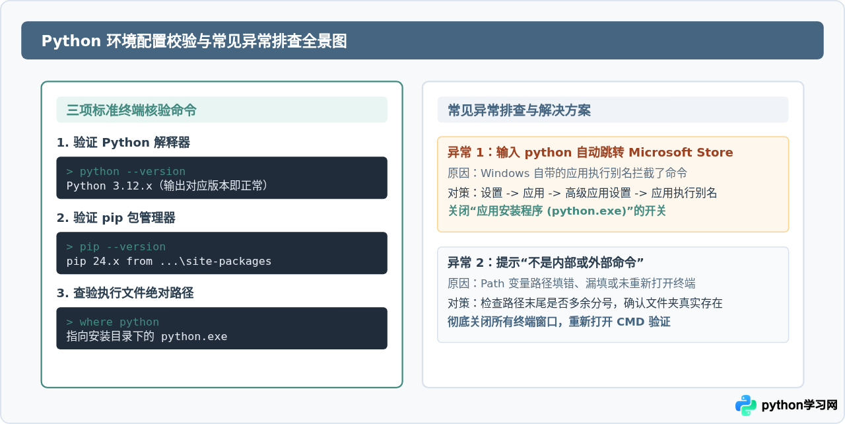This screenshot has width=845, height=424.
Task: Click output 'pip 24.x from ...\site-packages'
Action: point(169,261)
